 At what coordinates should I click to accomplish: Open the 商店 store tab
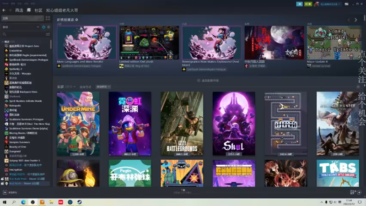[19, 10]
